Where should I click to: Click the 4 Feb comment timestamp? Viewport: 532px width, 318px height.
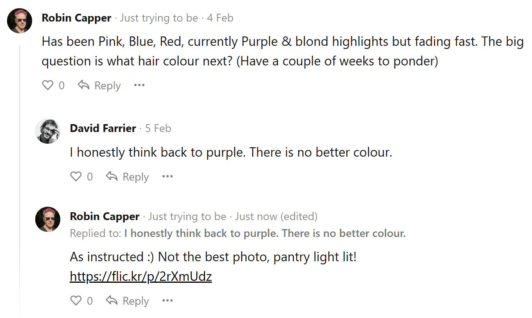coord(220,18)
